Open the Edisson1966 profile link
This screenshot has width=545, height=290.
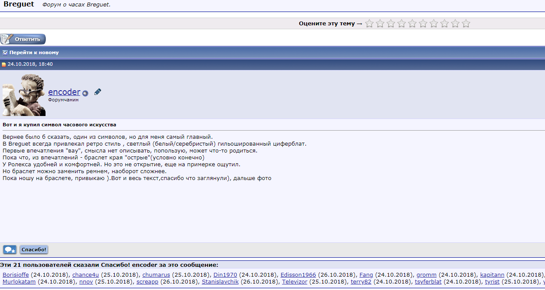point(298,275)
